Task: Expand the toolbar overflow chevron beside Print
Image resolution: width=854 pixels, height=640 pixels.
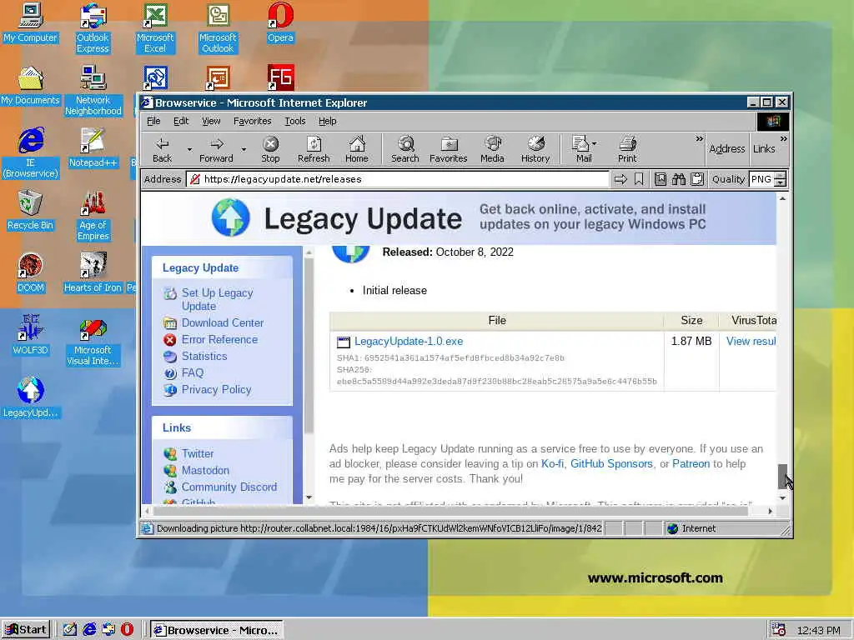Action: coord(700,139)
